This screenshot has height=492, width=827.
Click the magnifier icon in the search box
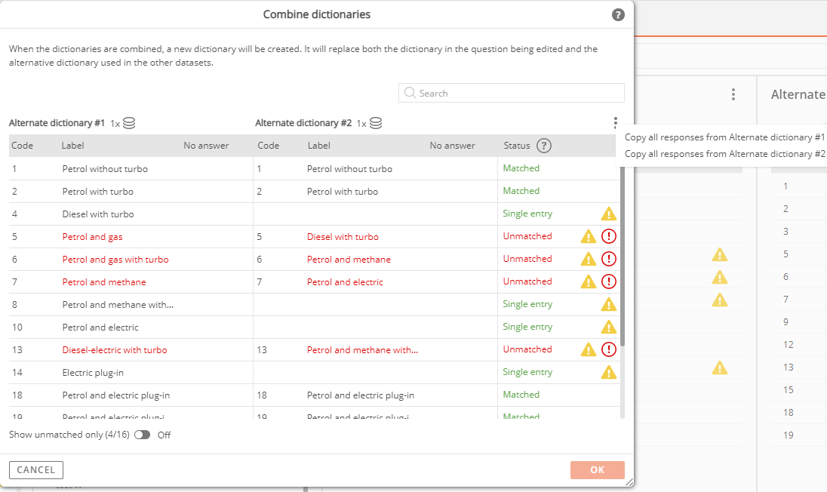410,93
